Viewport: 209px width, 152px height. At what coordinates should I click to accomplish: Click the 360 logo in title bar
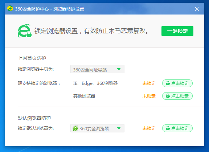(x=10, y=9)
